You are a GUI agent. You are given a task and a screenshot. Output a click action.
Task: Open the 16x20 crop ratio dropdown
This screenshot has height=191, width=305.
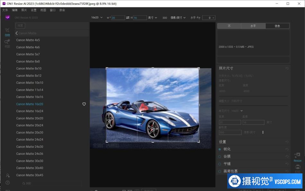[x=97, y=18]
